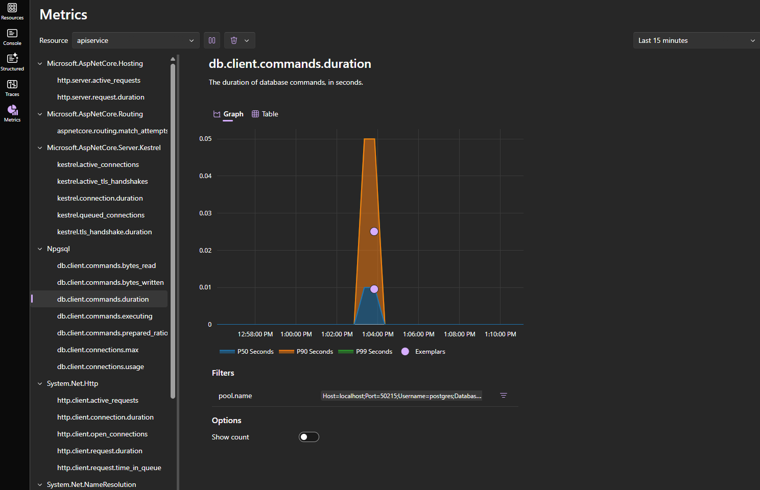Open the delete button's chevron options
This screenshot has height=490, width=760.
(x=246, y=40)
